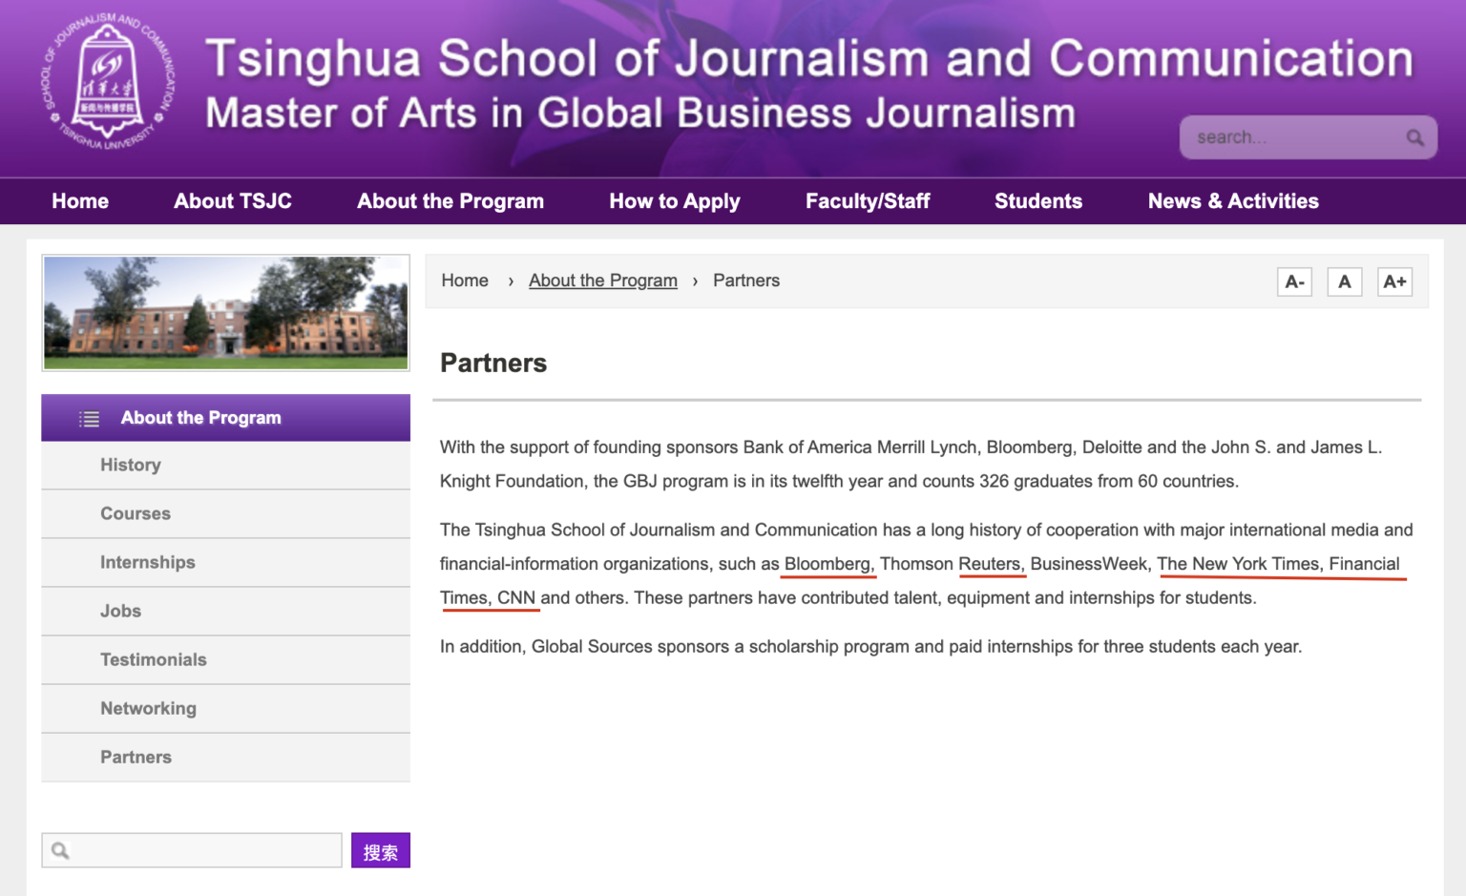Click the campus building photo thumbnail
Screen dimensions: 1466x896
pyautogui.click(x=226, y=313)
